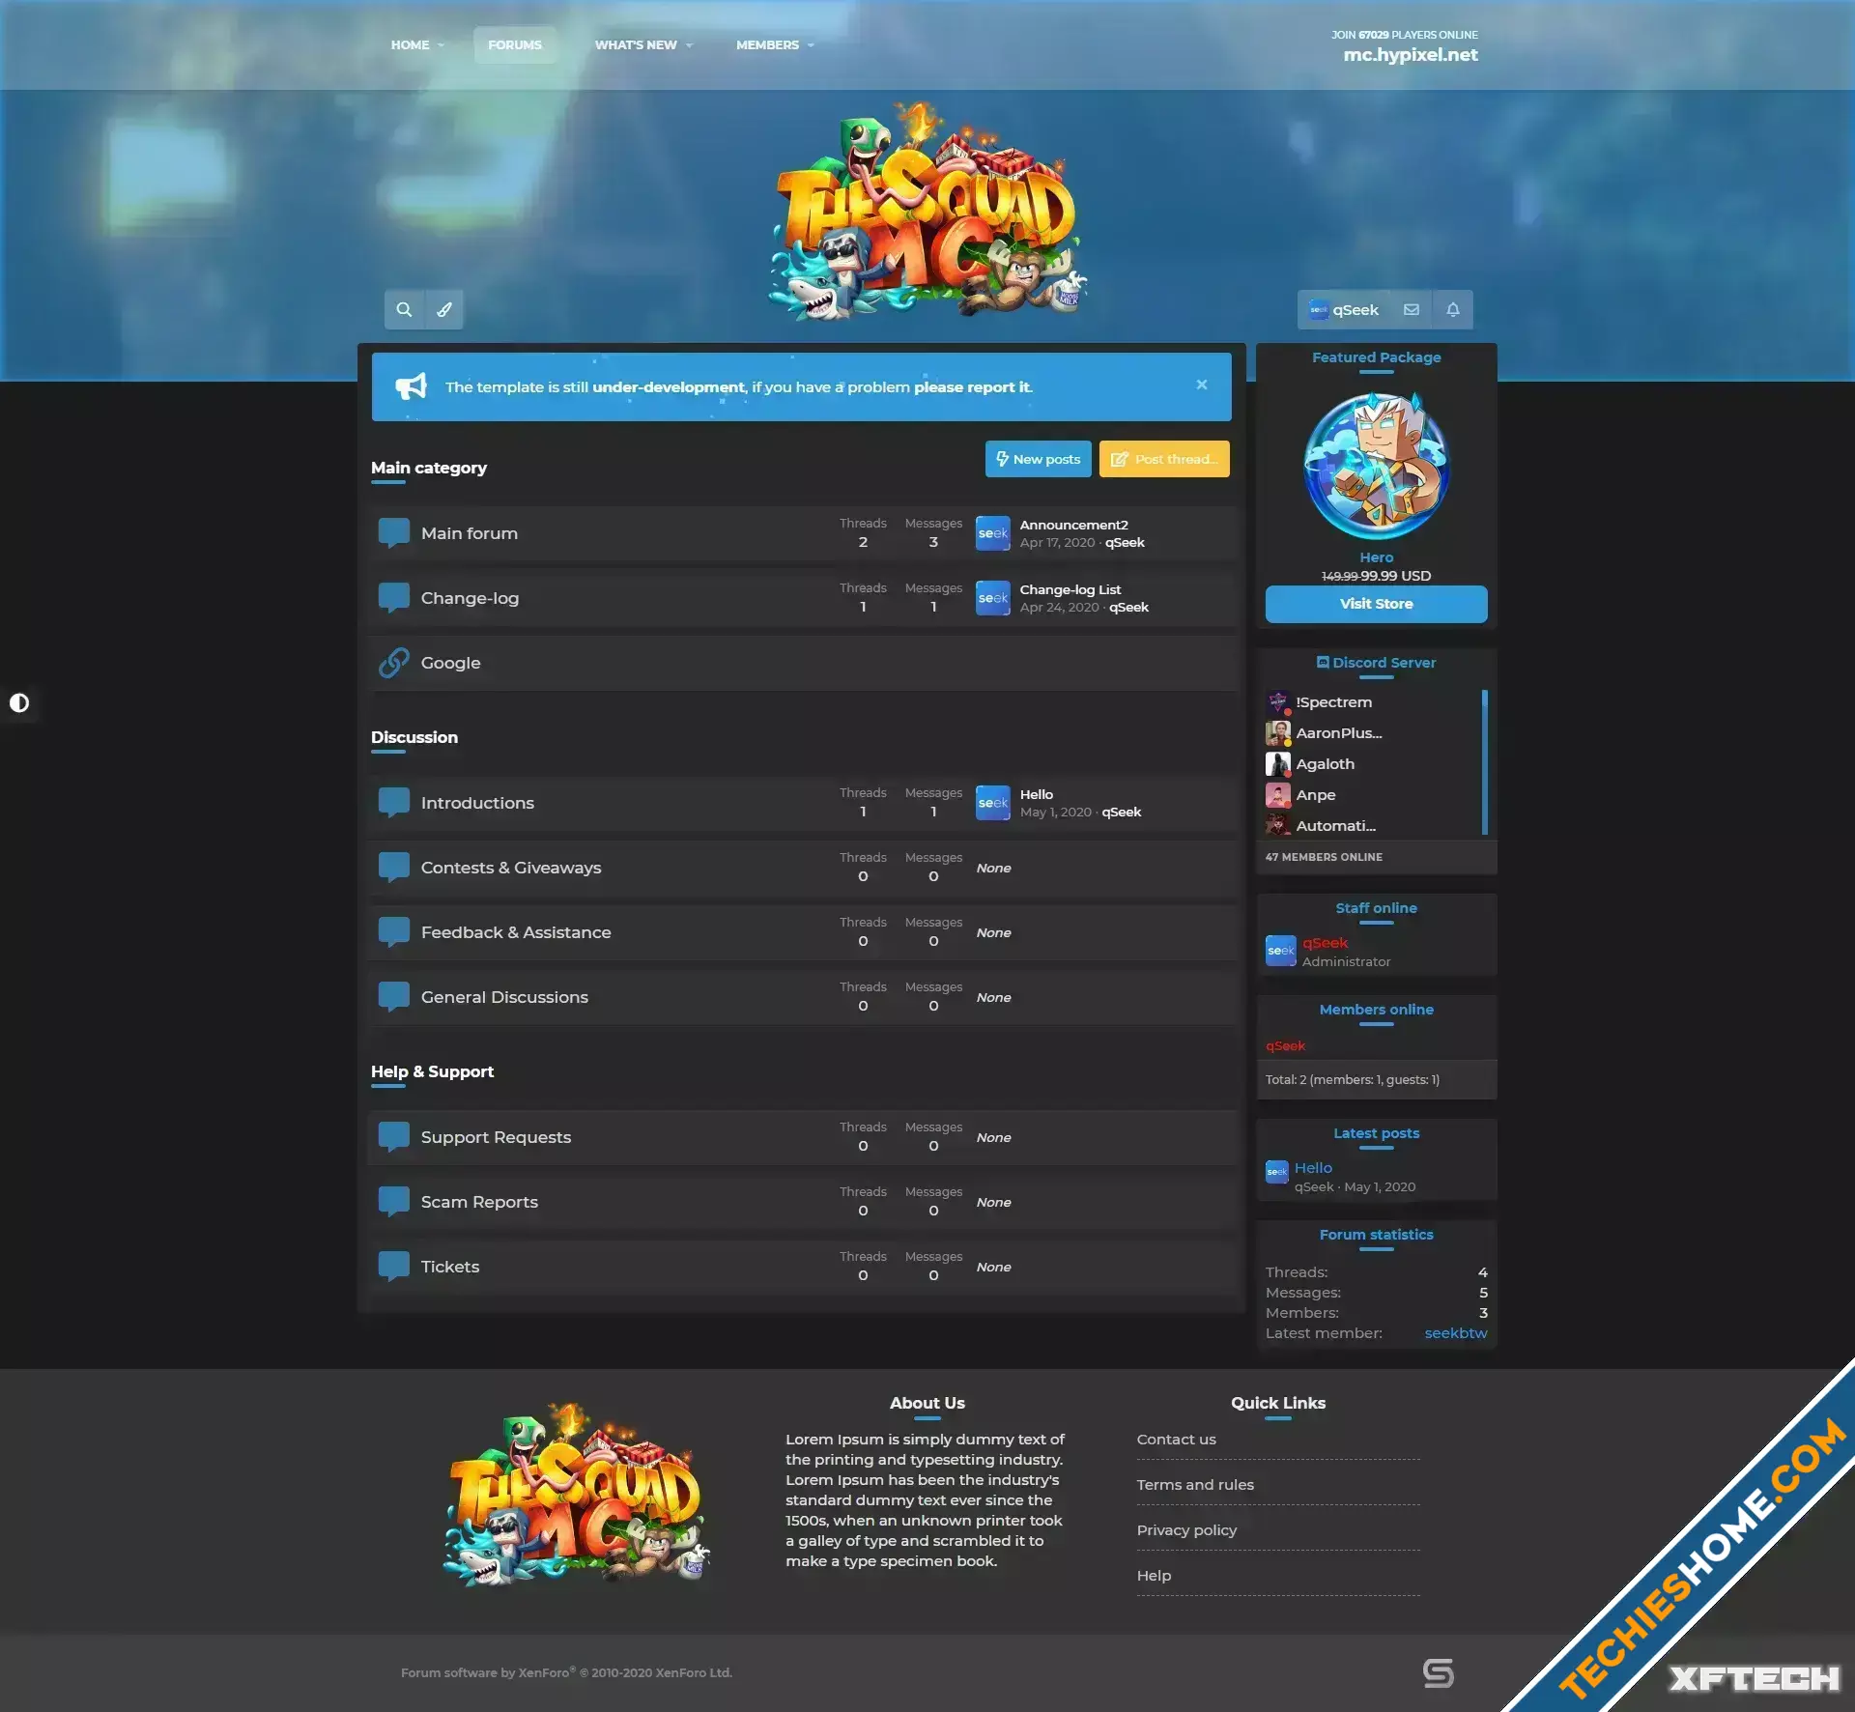Image resolution: width=1855 pixels, height=1712 pixels.
Task: Click Anpe's Discord avatar
Action: click(x=1278, y=795)
